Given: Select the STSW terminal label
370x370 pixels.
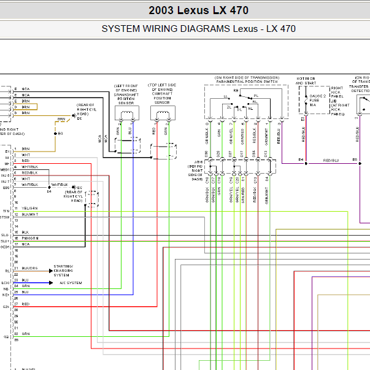Looking at the screenshot, I should click(5, 217).
